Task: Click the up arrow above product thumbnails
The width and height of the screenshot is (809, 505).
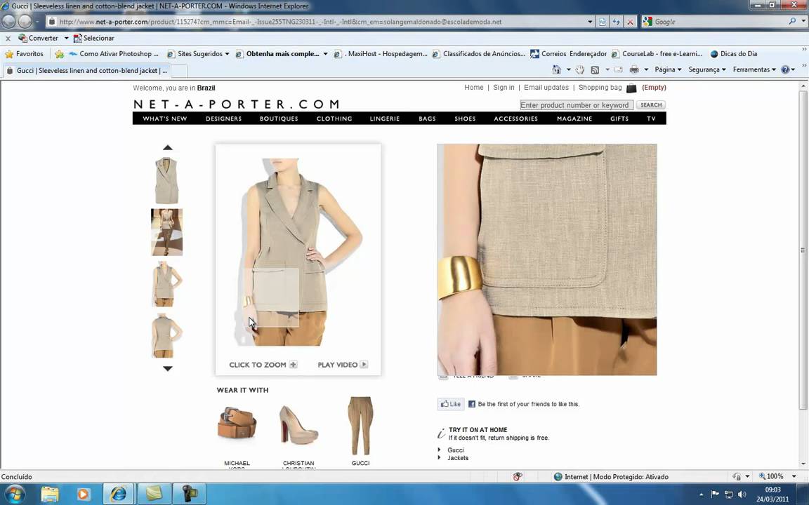Action: point(168,147)
